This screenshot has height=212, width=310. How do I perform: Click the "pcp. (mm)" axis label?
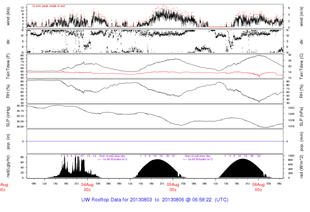pos(301,141)
